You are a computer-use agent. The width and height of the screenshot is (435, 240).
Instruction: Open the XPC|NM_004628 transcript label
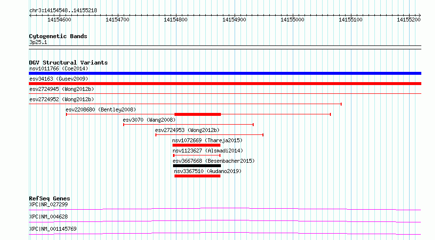click(48, 217)
